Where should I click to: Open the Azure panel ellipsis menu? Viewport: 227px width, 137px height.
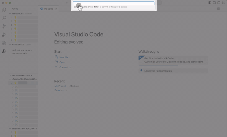(34, 9)
